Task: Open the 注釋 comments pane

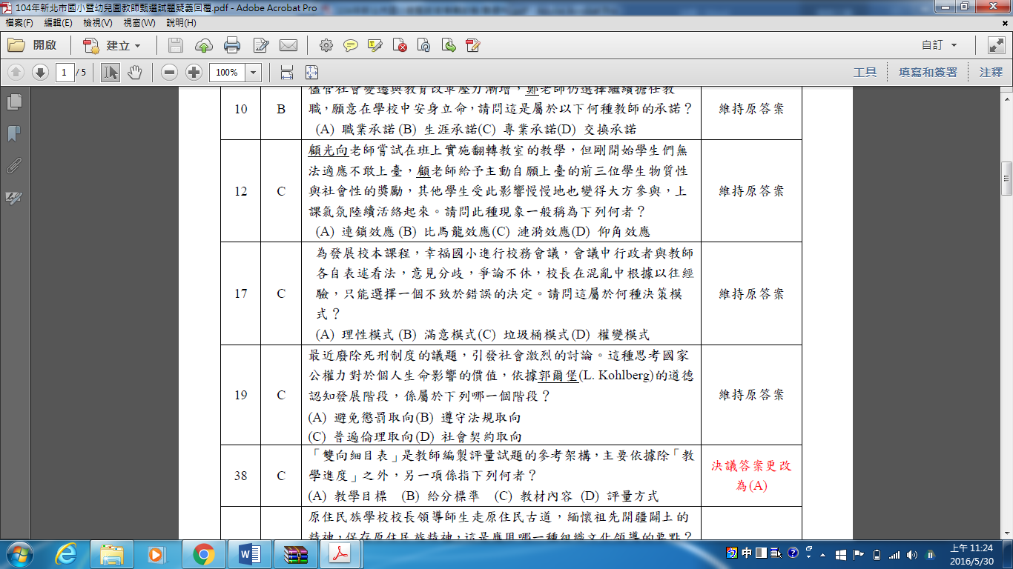Action: click(991, 72)
